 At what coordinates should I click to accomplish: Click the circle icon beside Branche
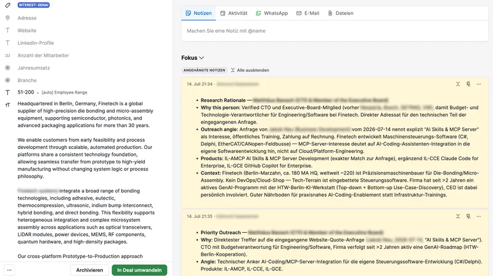pos(7,80)
